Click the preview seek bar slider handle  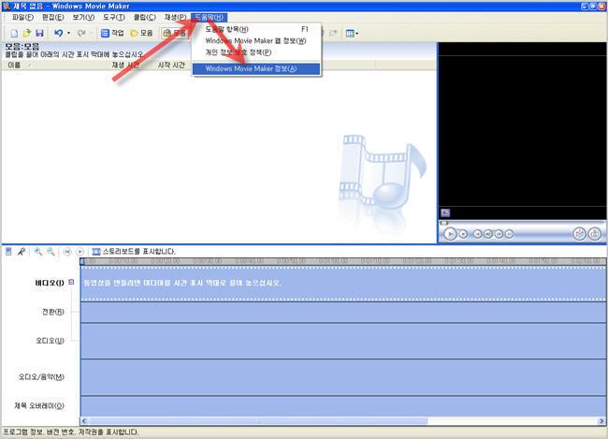444,223
